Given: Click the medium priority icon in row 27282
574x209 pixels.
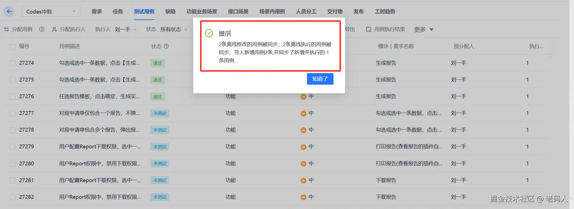Looking at the screenshot, I should click(x=303, y=197).
